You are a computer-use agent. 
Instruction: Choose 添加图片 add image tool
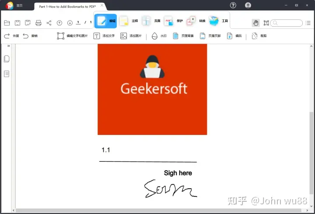coord(131,36)
